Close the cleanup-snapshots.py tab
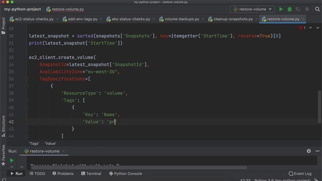Image resolution: width=322 pixels, height=181 pixels. (256, 19)
